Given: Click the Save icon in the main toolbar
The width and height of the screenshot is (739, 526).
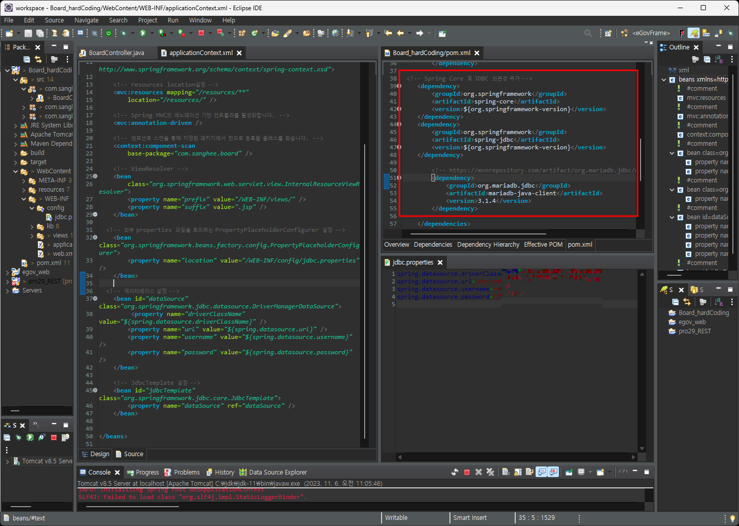Looking at the screenshot, I should tap(28, 33).
